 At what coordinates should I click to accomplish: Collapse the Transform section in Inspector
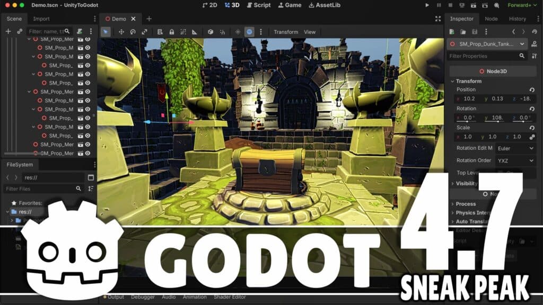[x=452, y=81]
